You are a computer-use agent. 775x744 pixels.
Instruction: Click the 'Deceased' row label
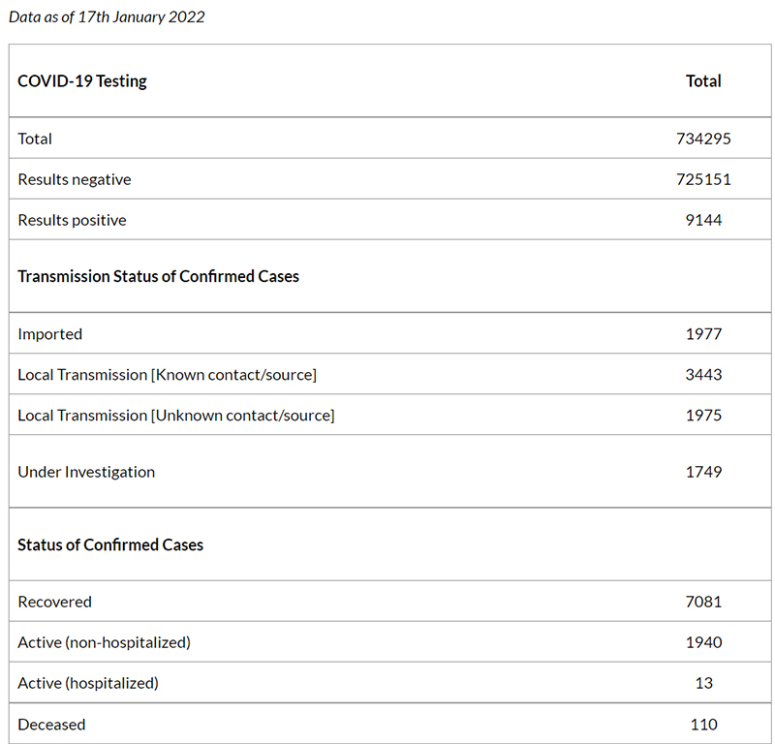tap(51, 725)
